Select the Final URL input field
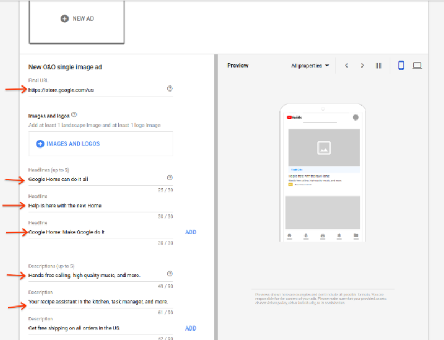 tap(95, 90)
